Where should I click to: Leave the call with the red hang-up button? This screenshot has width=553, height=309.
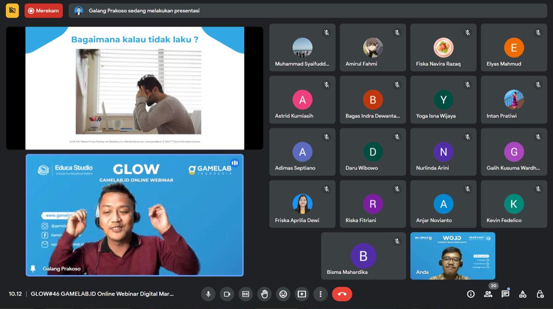click(342, 294)
